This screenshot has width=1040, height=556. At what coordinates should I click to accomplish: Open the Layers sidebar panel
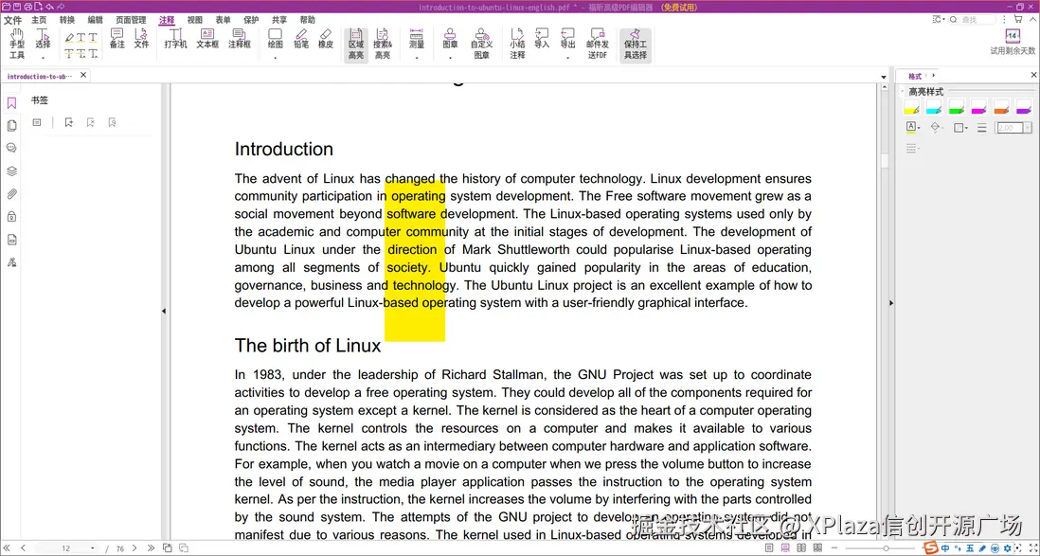[x=11, y=170]
